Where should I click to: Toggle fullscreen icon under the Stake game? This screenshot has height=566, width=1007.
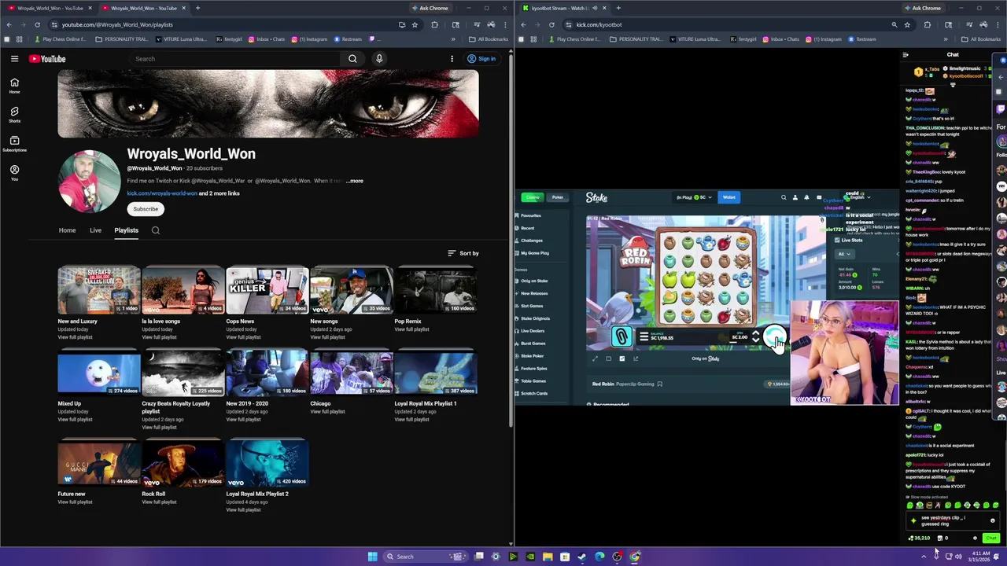coord(595,358)
